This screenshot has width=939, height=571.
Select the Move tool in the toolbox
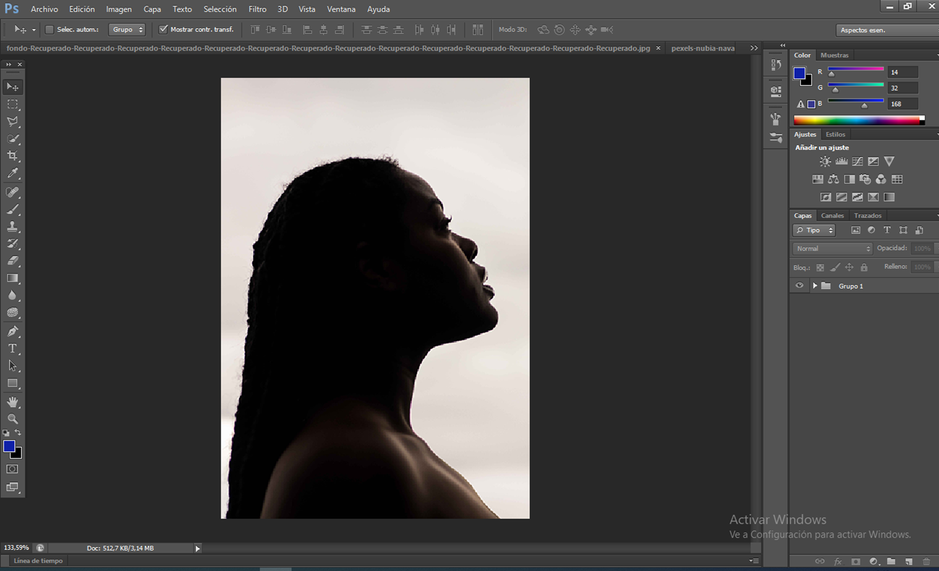click(x=12, y=87)
